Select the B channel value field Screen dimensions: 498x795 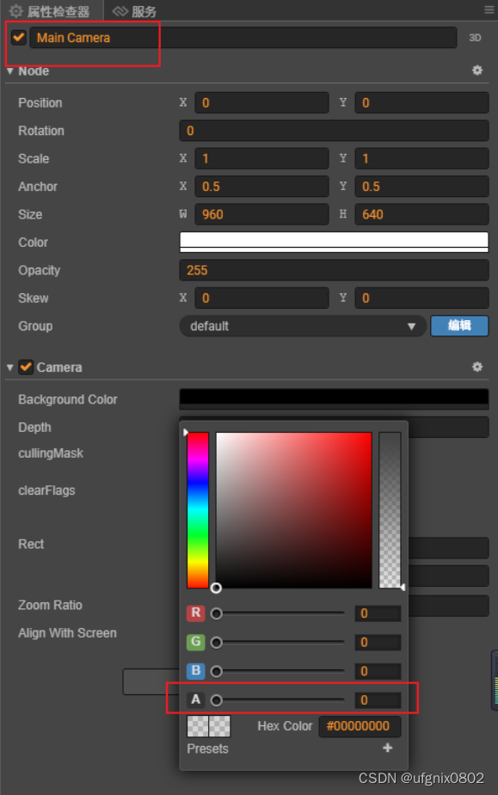[x=378, y=671]
